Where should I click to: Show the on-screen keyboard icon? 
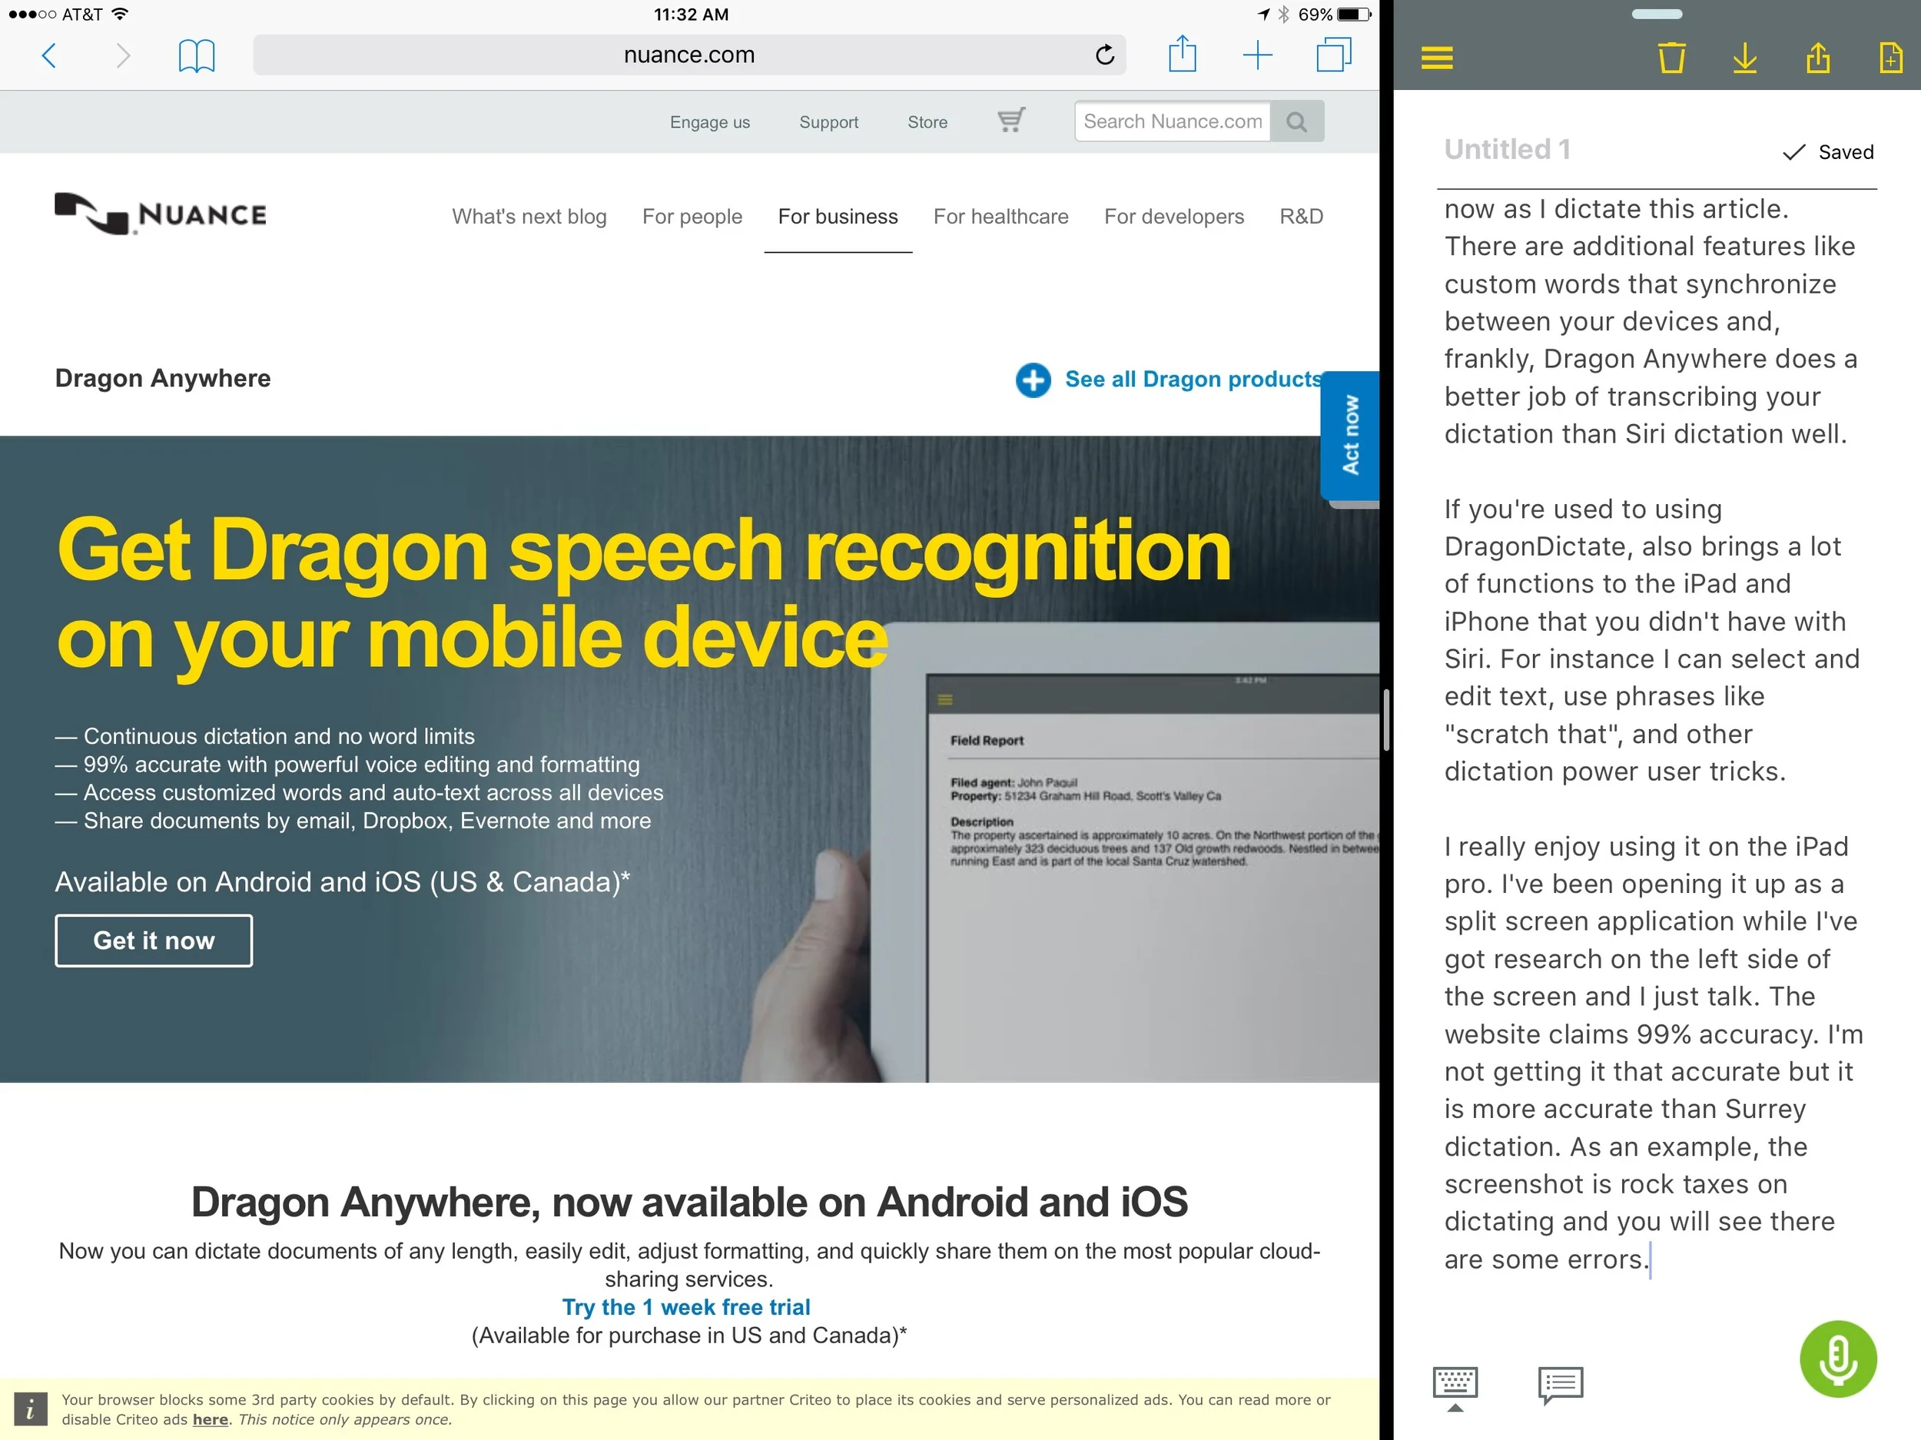click(x=1455, y=1387)
